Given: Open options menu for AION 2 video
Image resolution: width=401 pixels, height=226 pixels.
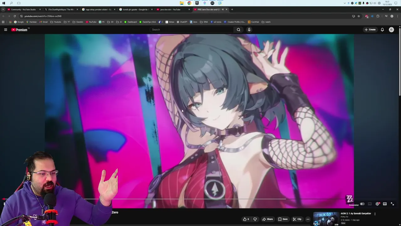Looking at the screenshot, I should click(375, 214).
